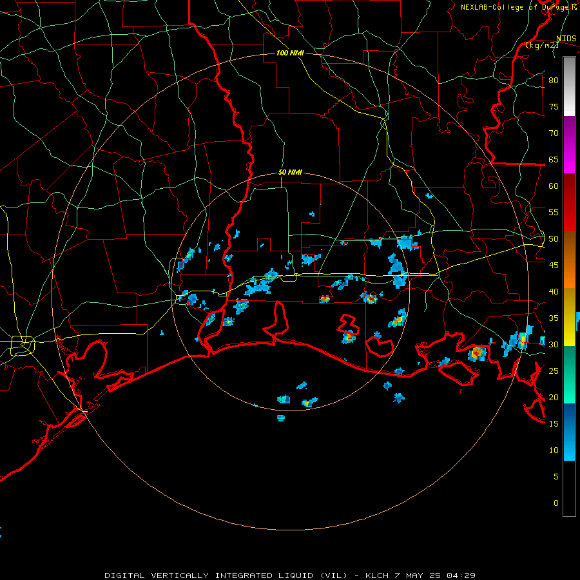Click the scale value 40
Image resolution: width=580 pixels, height=580 pixels.
(x=554, y=292)
